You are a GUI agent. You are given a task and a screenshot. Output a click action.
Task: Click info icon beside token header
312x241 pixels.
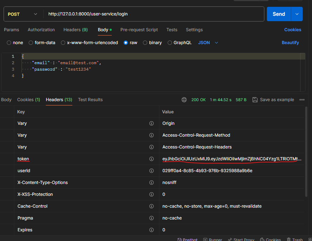(151, 159)
